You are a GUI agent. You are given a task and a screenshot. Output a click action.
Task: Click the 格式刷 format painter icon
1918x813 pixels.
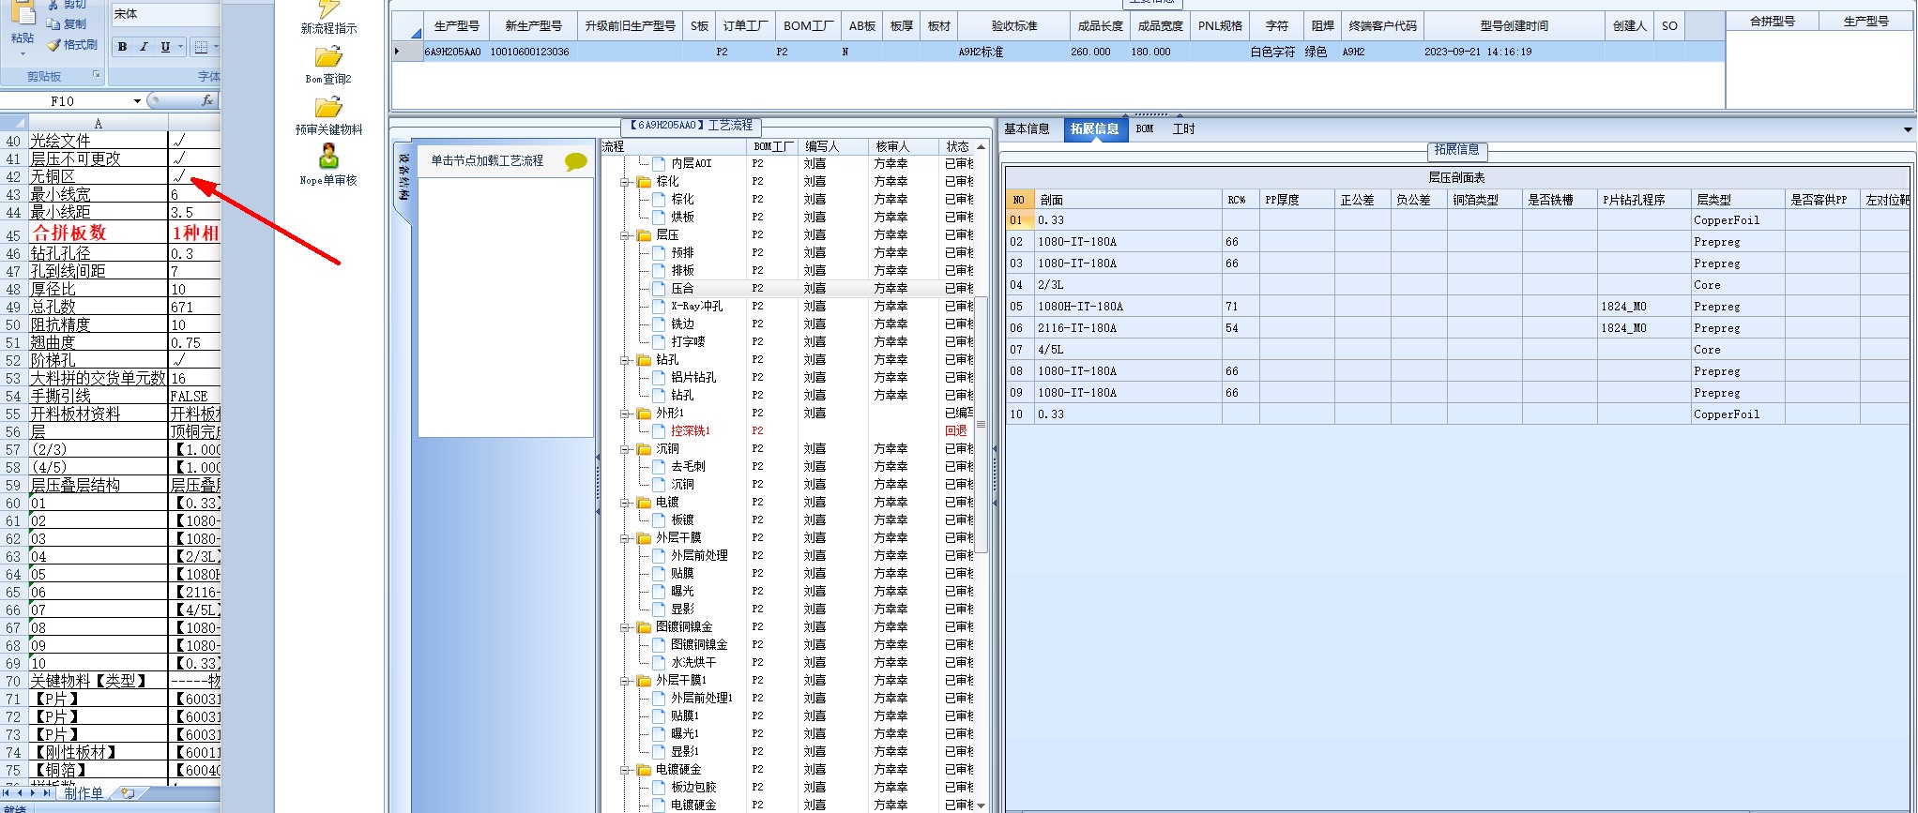54,45
